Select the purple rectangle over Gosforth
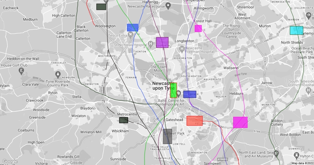314x165 pixels. pos(162,42)
